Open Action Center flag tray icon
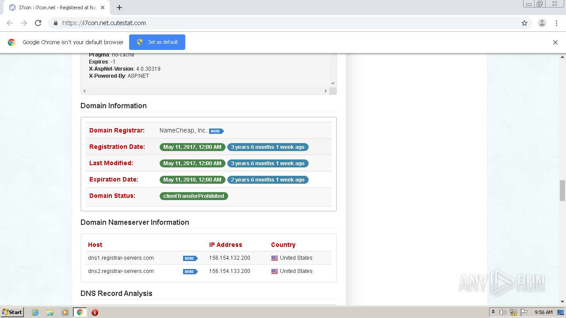The width and height of the screenshot is (566, 318). 524,312
